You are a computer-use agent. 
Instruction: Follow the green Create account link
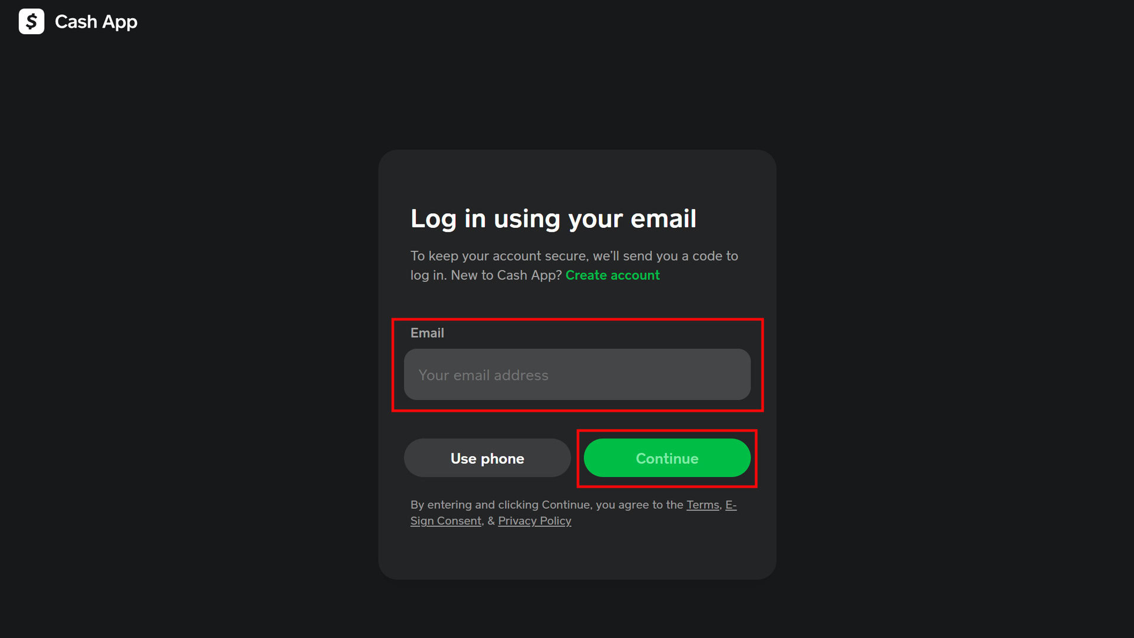tap(612, 276)
